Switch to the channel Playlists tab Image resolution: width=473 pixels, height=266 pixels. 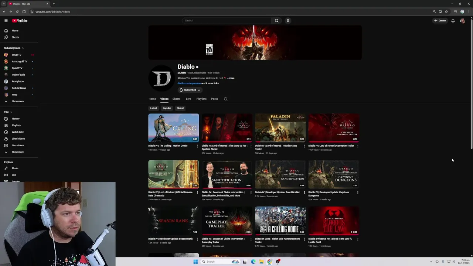201,99
